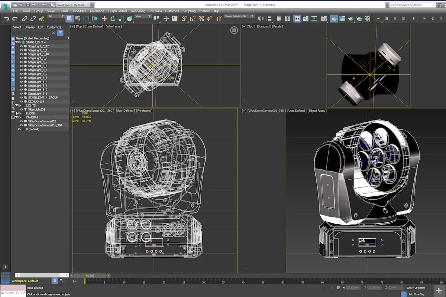Click Name (Sorted Descending) column header
The width and height of the screenshot is (446, 297).
tap(32, 38)
